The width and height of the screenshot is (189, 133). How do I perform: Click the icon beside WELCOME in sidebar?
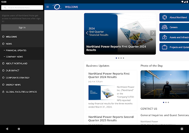(3, 37)
